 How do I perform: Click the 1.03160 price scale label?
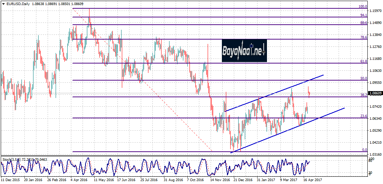(x=375, y=154)
